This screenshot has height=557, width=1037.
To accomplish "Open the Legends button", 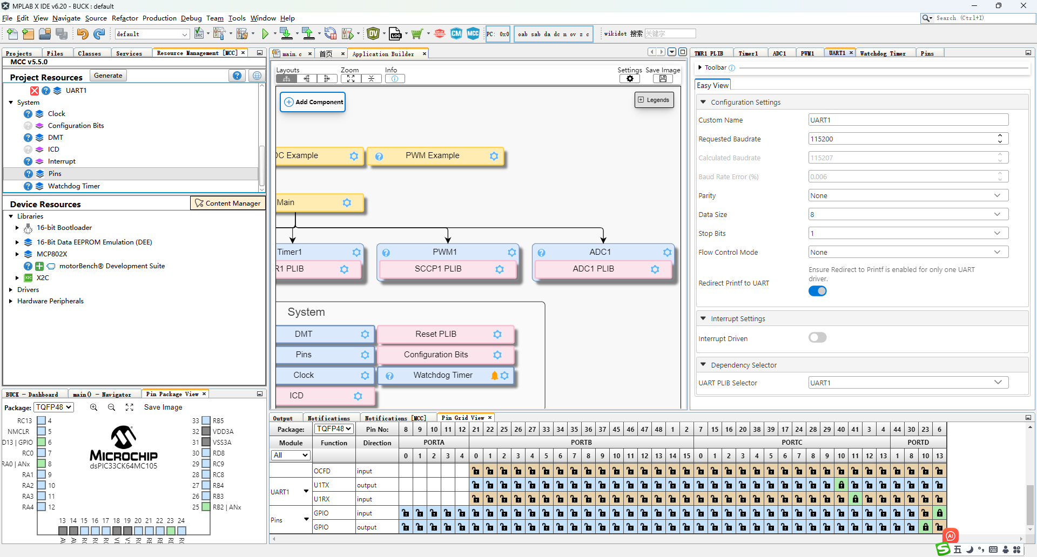I will (654, 100).
